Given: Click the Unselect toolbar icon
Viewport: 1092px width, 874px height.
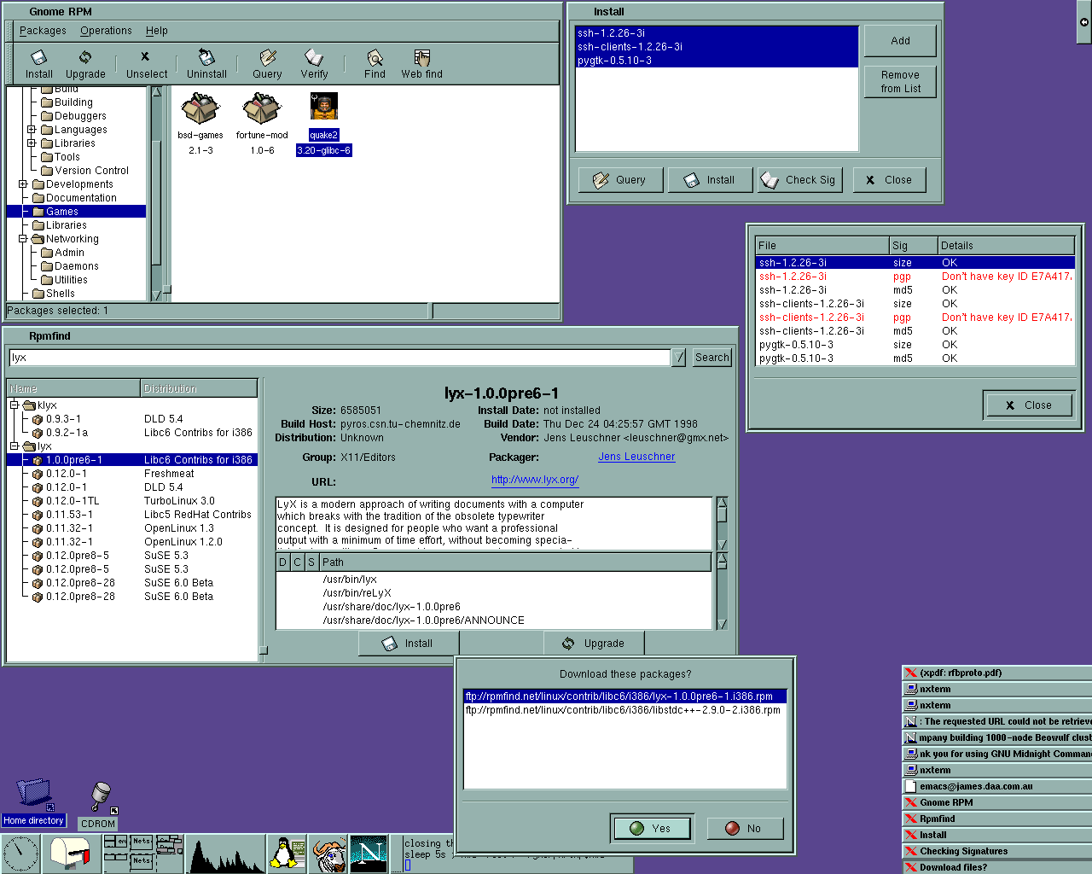Looking at the screenshot, I should pyautogui.click(x=146, y=64).
